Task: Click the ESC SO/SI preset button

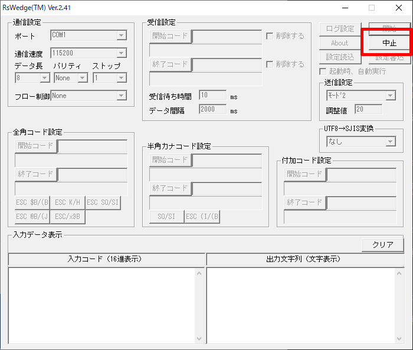Action: tap(103, 202)
